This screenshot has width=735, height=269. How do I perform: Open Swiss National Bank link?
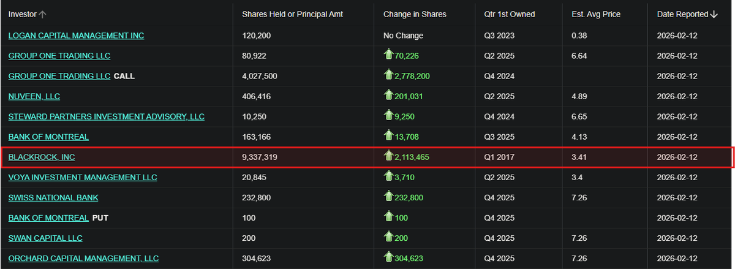[53, 197]
